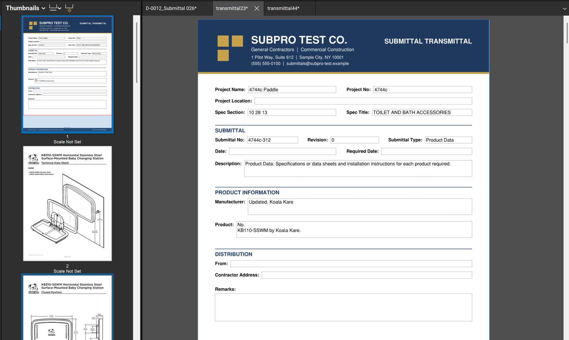
Task: Click the Project Location field
Action: tap(363, 101)
